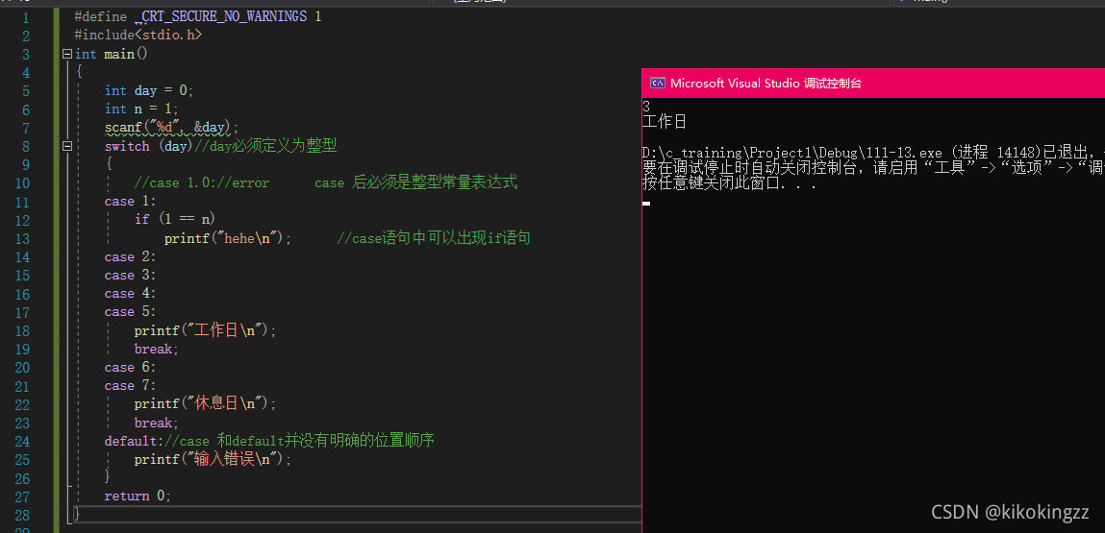Click the 'int n = 1;' declaration
This screenshot has height=533, width=1105.
point(141,109)
